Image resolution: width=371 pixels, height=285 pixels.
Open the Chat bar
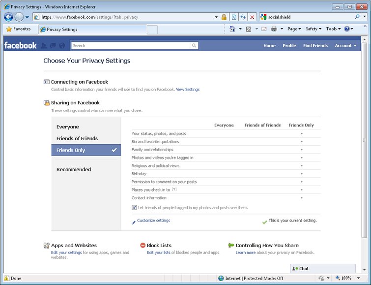323,269
